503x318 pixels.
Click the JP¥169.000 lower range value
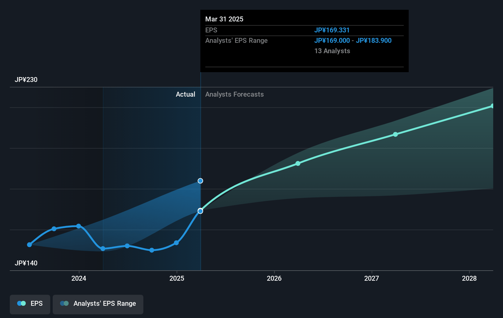(x=332, y=41)
